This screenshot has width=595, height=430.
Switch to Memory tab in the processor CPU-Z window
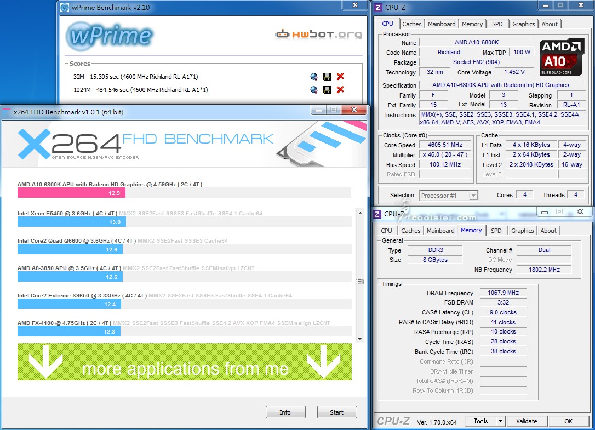pyautogui.click(x=472, y=24)
